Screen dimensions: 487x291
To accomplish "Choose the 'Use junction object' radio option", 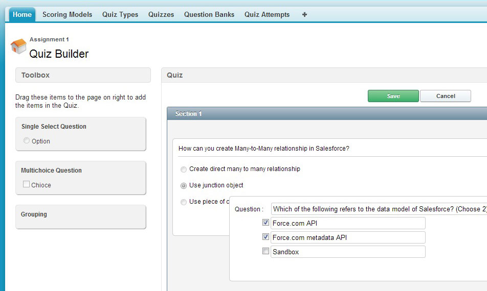I will (184, 186).
